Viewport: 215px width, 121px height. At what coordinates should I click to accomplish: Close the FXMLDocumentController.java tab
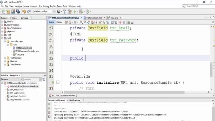coord(82,18)
